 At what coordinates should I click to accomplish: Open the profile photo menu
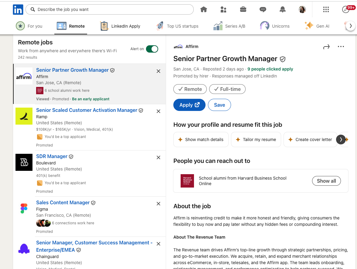click(x=302, y=9)
